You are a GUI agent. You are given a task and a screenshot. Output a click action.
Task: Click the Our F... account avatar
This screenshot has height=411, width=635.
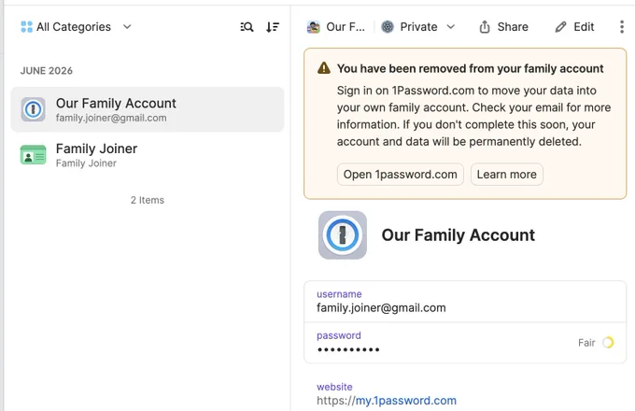[314, 27]
